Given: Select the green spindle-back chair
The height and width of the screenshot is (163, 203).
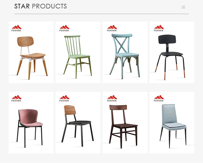Looking at the screenshot, I should 78,52.
